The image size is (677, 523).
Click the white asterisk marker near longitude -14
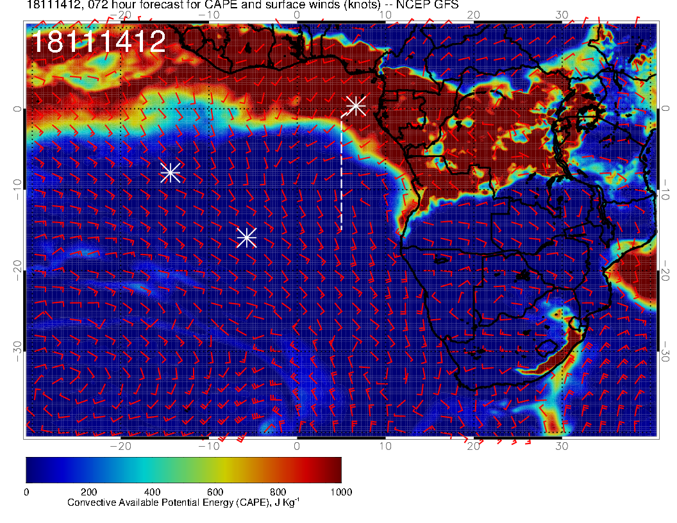click(171, 173)
